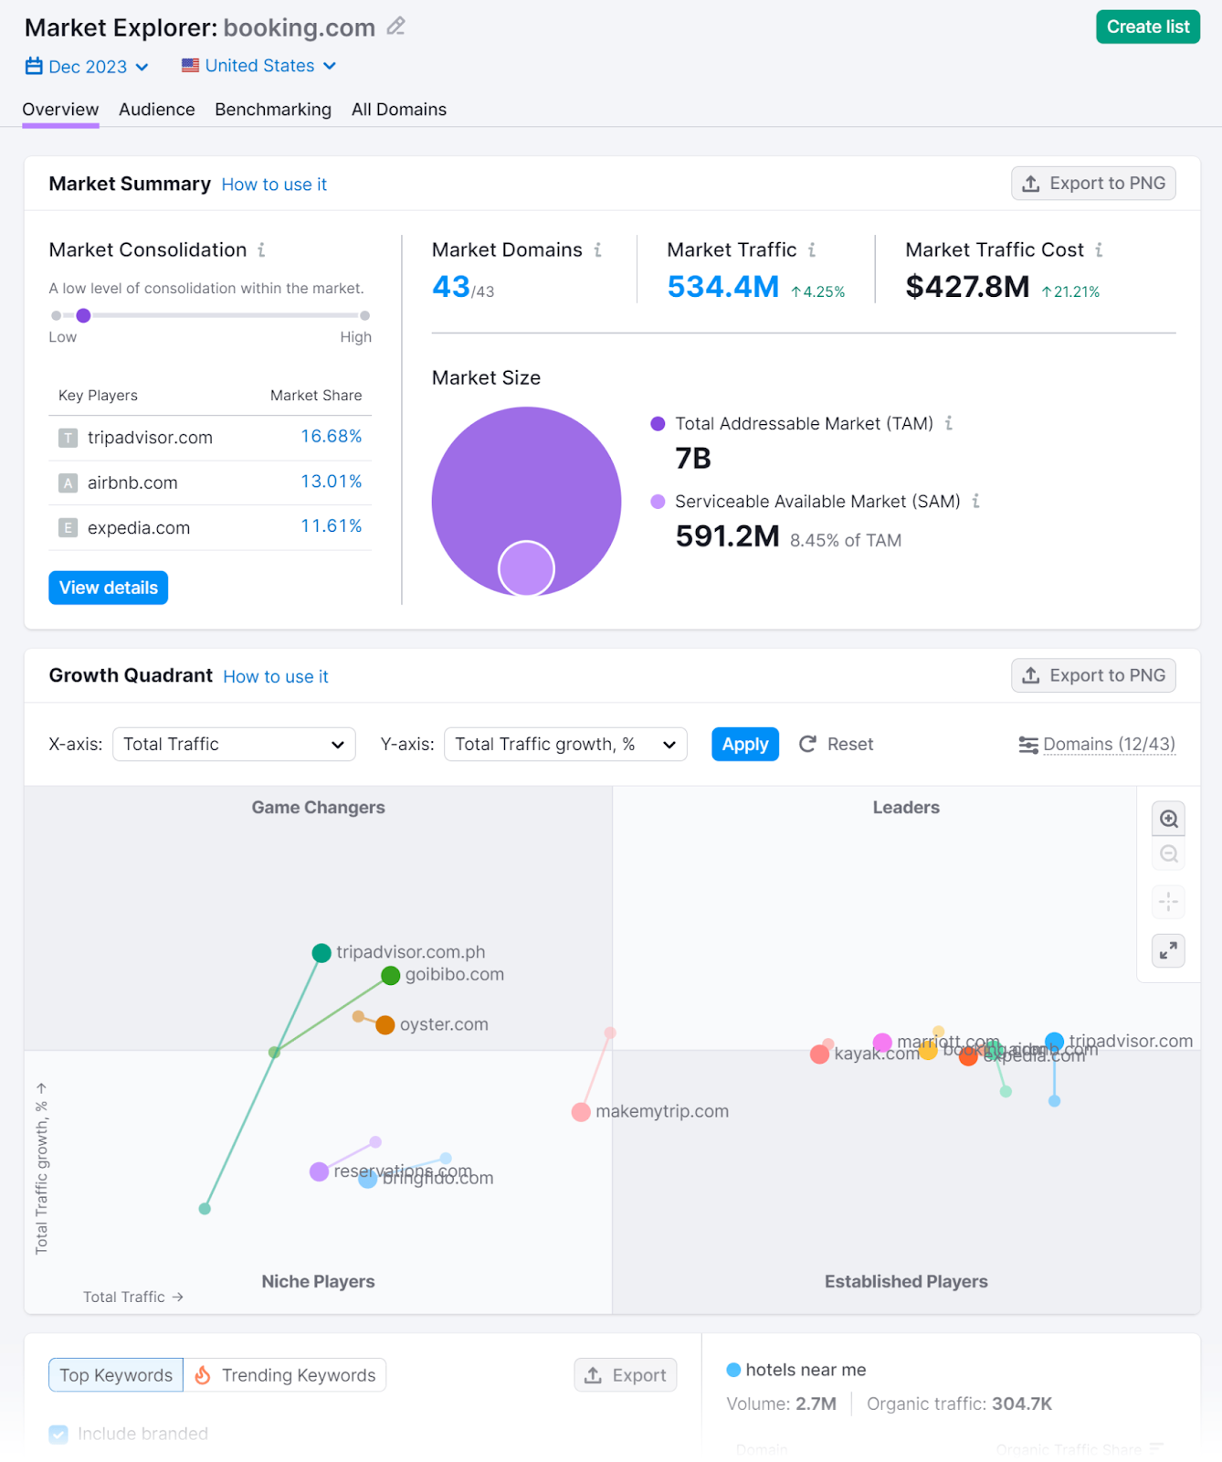Show info for Total Addressable Market
The height and width of the screenshot is (1462, 1222).
949,423
